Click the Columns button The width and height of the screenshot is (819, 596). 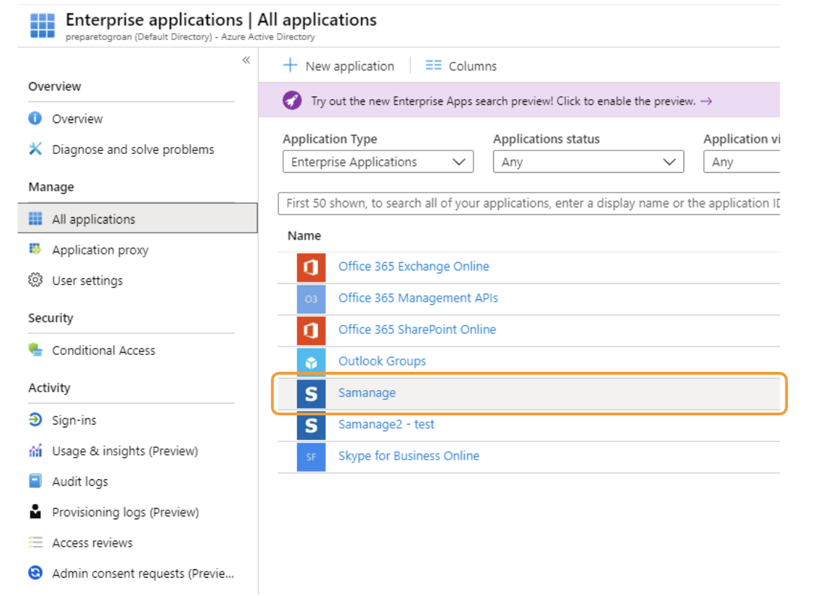pyautogui.click(x=461, y=66)
